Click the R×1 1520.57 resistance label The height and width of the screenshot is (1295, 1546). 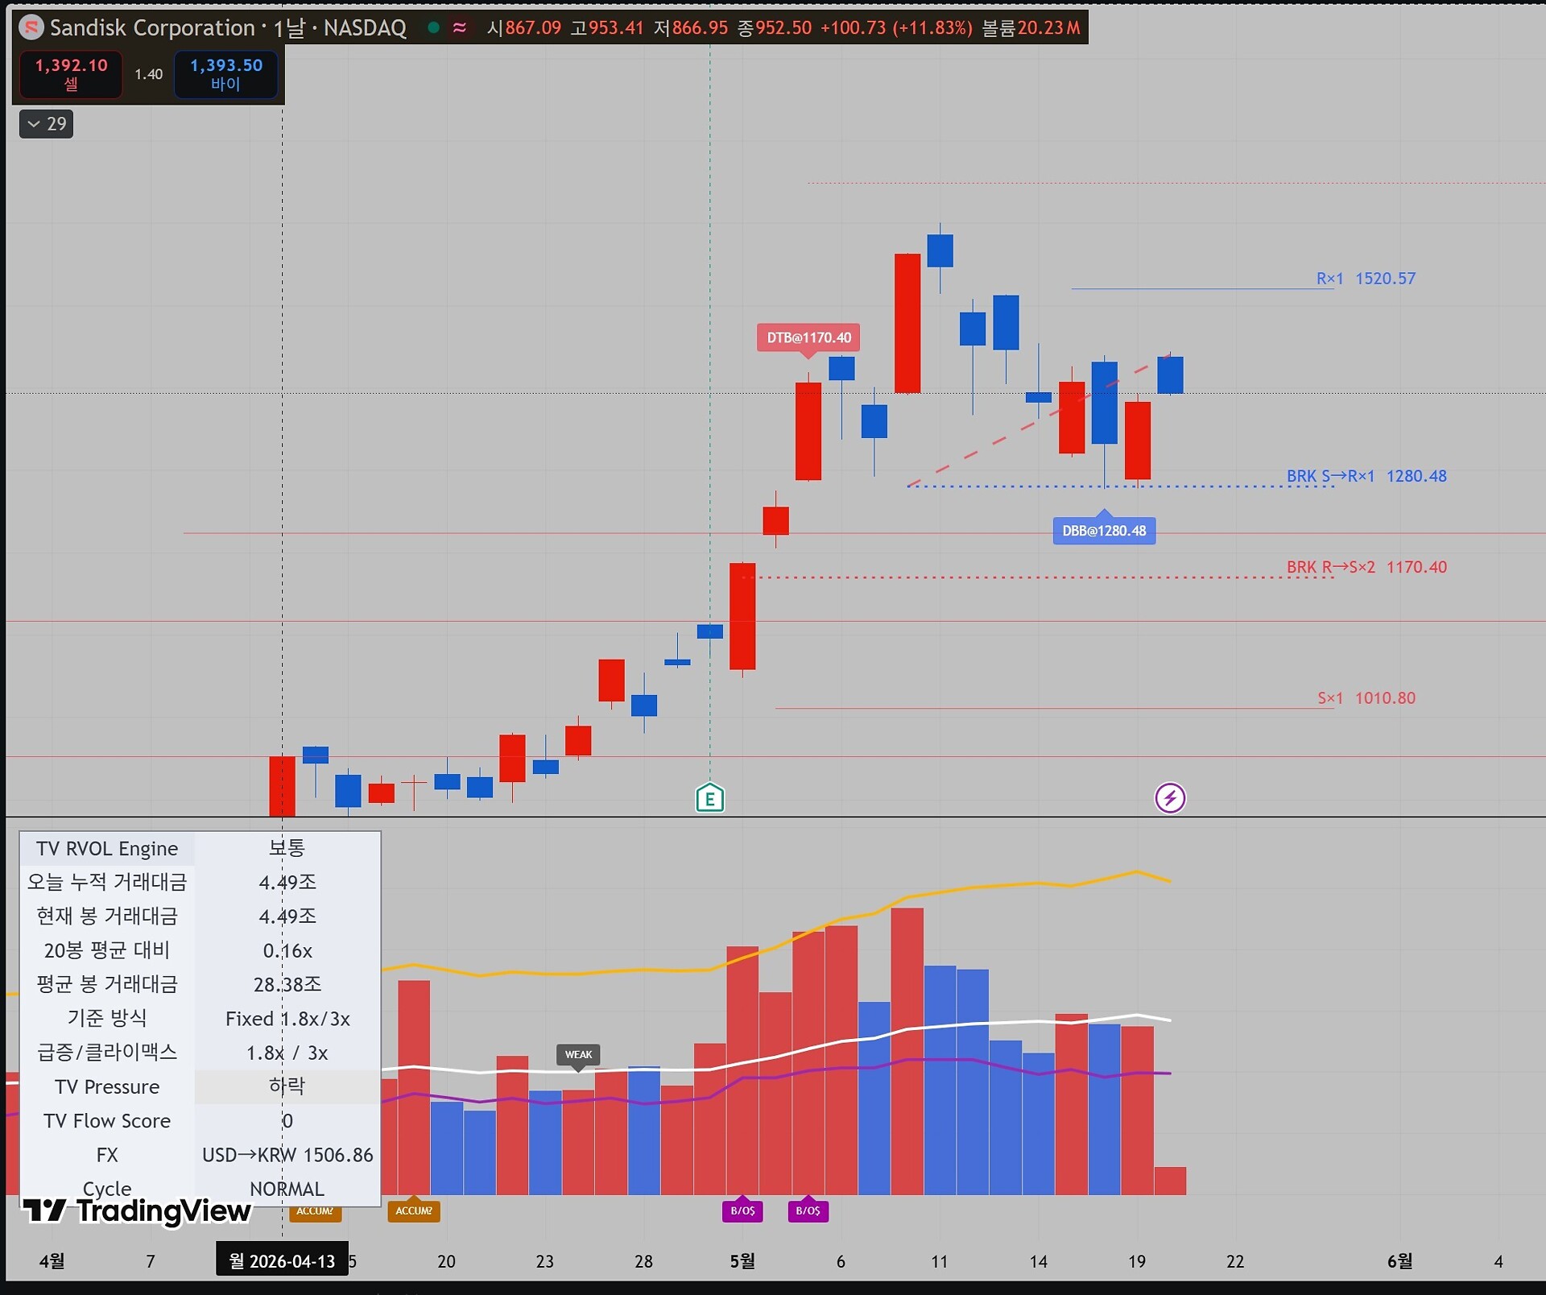click(x=1366, y=279)
